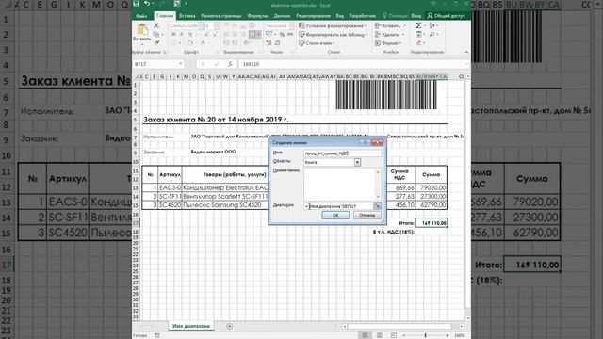Open Cell Styles (Стили ячеек) dropdown

tap(317, 43)
